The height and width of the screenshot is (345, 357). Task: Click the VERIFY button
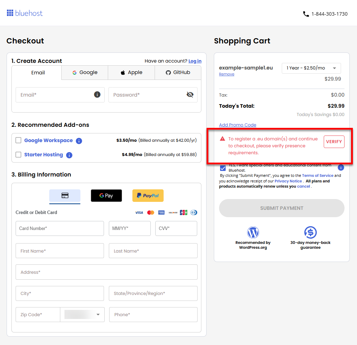click(334, 142)
